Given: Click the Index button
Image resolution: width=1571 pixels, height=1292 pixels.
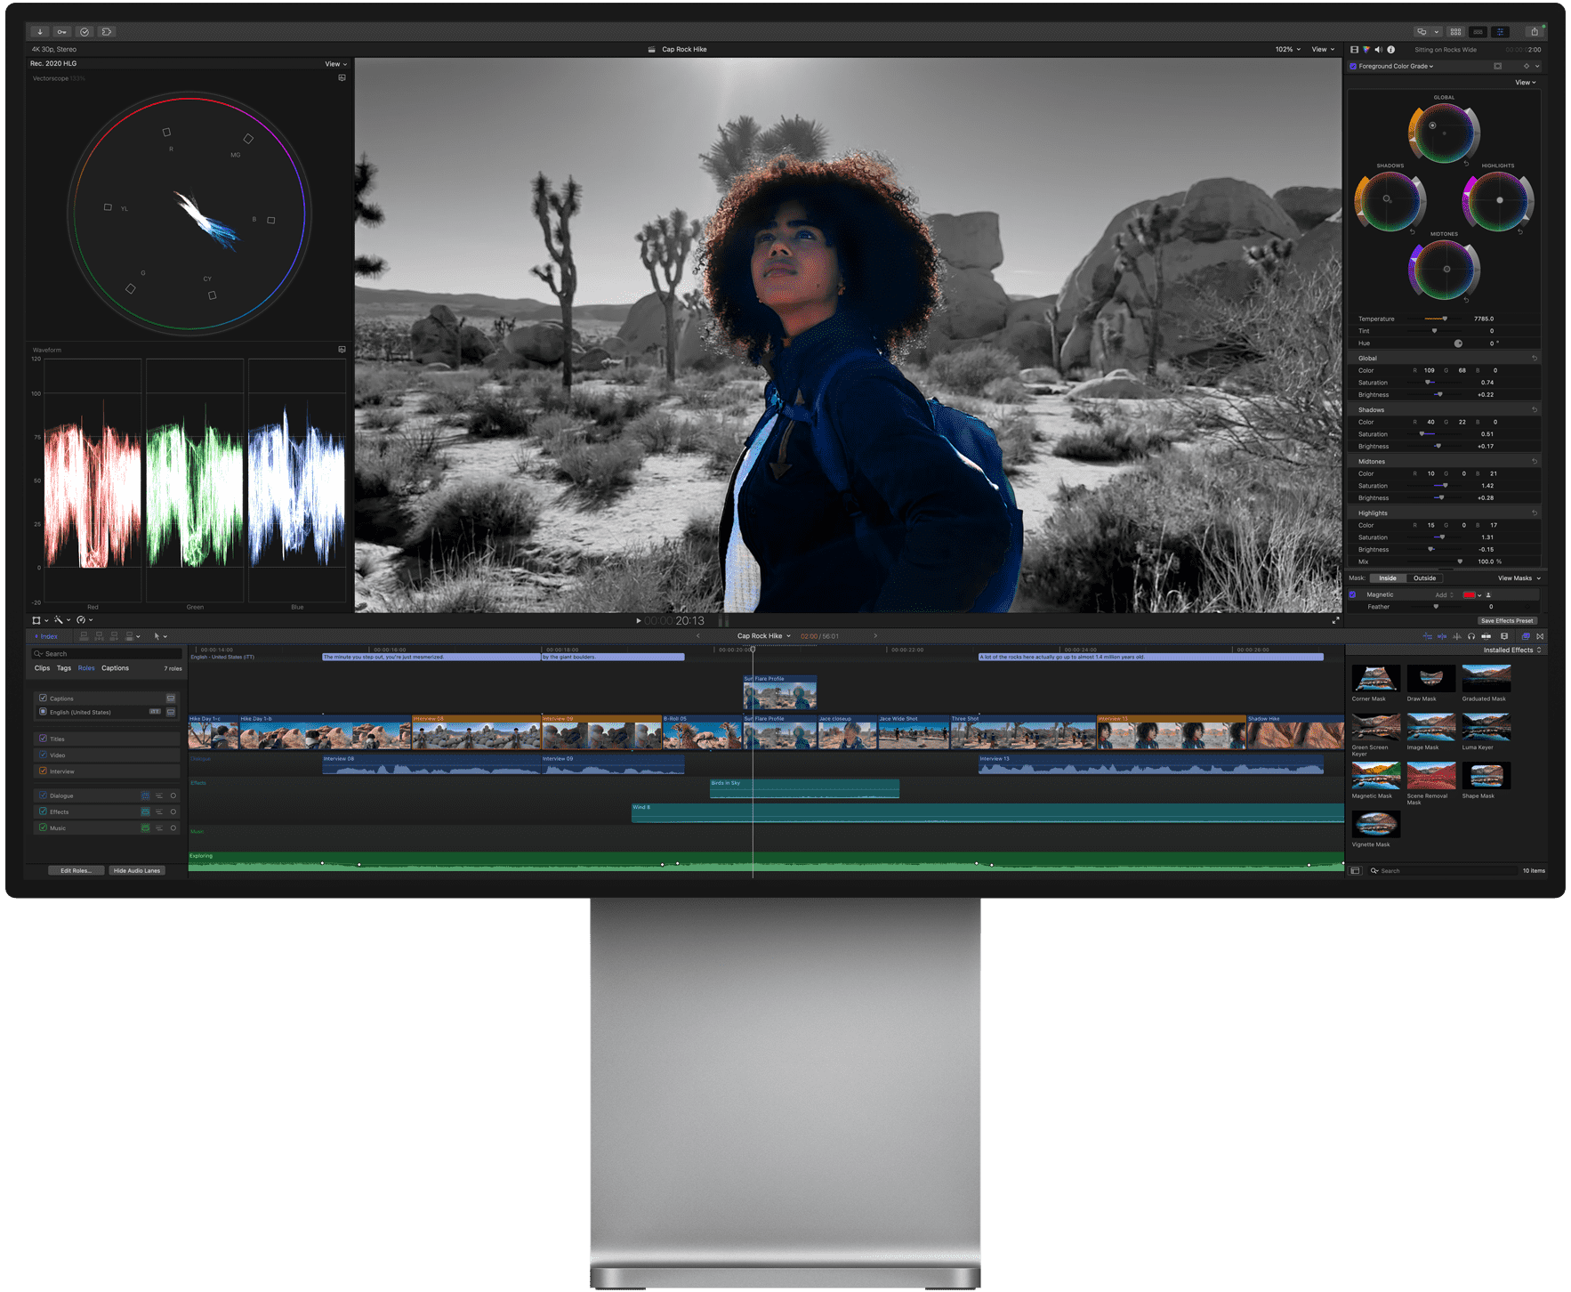Looking at the screenshot, I should point(45,636).
